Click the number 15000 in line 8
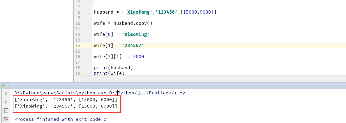 click(x=190, y=12)
